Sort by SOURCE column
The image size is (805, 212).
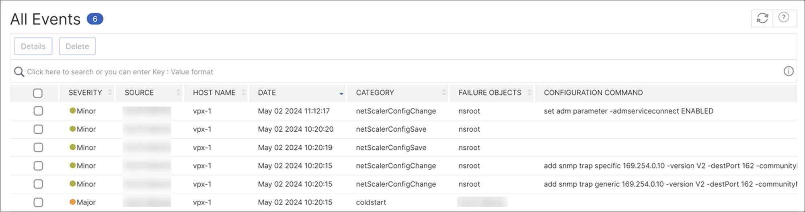tap(149, 93)
